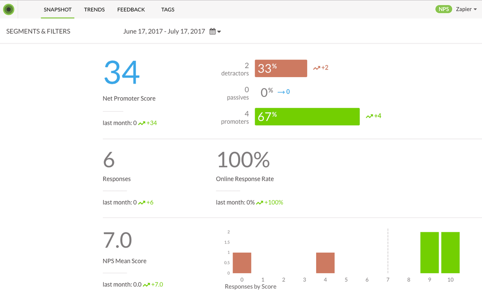
Task: Open the June 17 - July 17 date range
Action: pyautogui.click(x=164, y=31)
